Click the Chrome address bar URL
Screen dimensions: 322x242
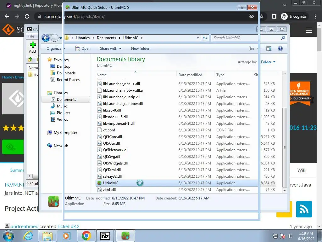click(74, 16)
